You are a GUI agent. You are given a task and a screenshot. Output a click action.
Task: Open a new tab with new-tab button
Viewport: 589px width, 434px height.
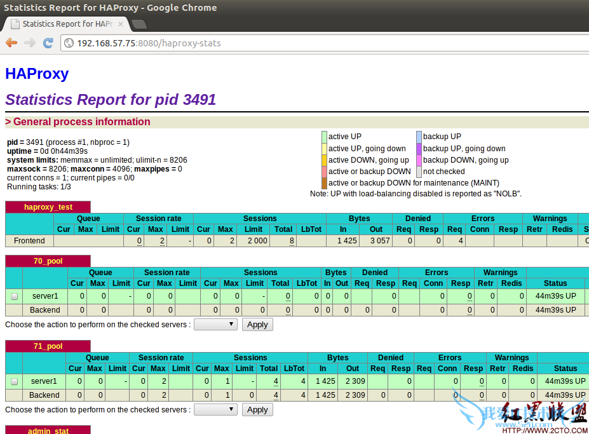pyautogui.click(x=139, y=24)
